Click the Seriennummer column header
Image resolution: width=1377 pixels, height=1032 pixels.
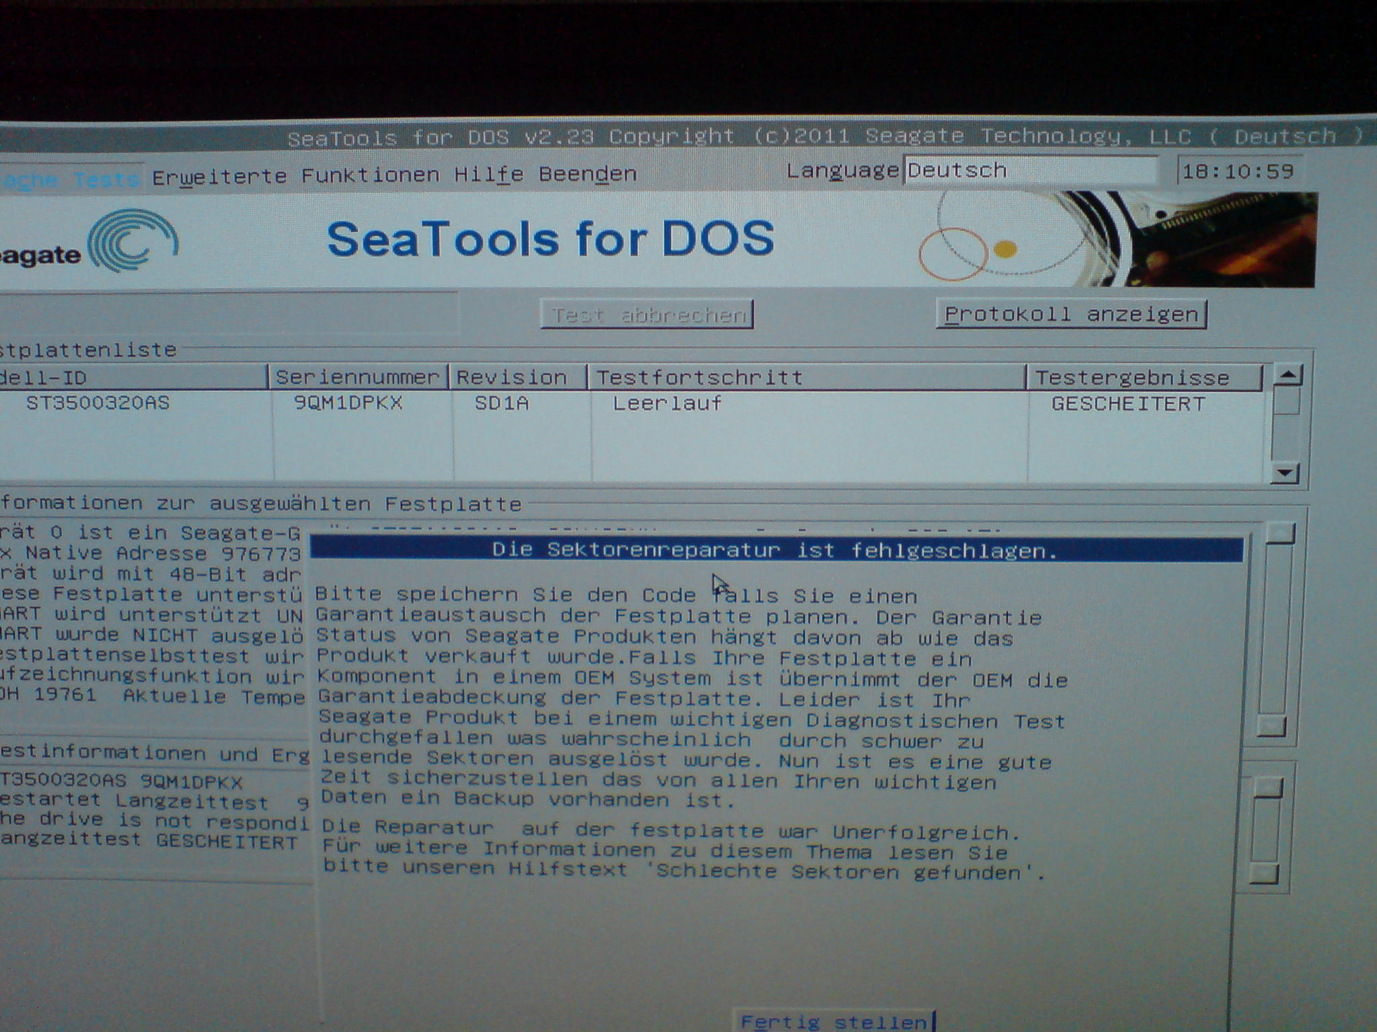358,377
